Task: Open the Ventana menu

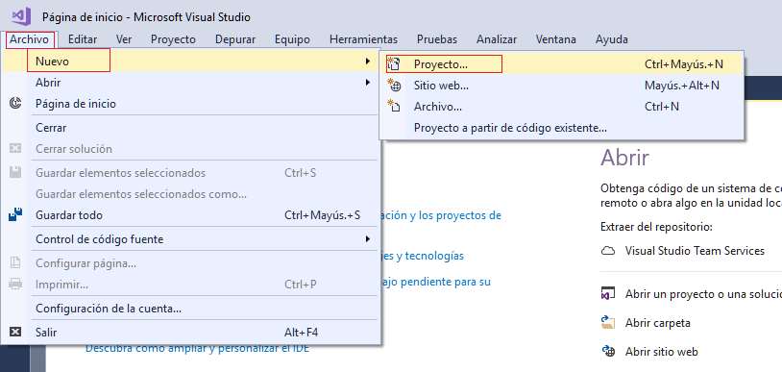Action: pyautogui.click(x=555, y=39)
